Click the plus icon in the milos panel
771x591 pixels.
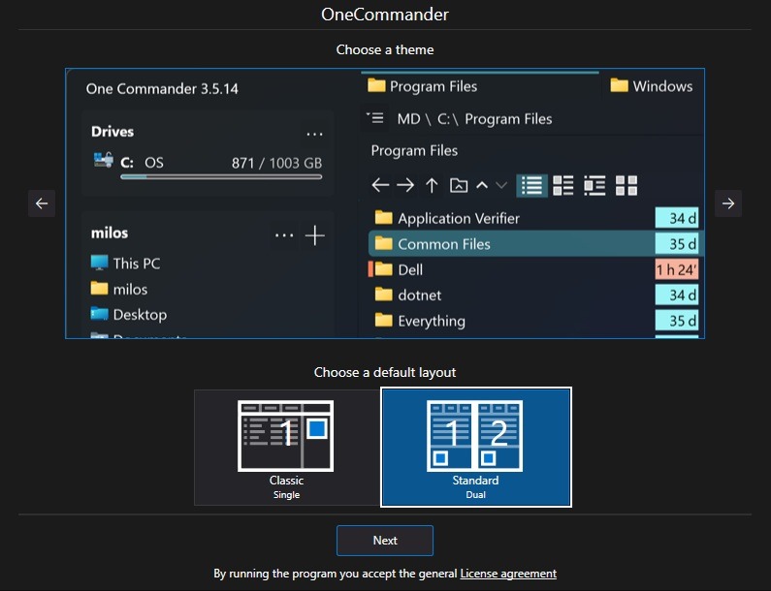[314, 235]
